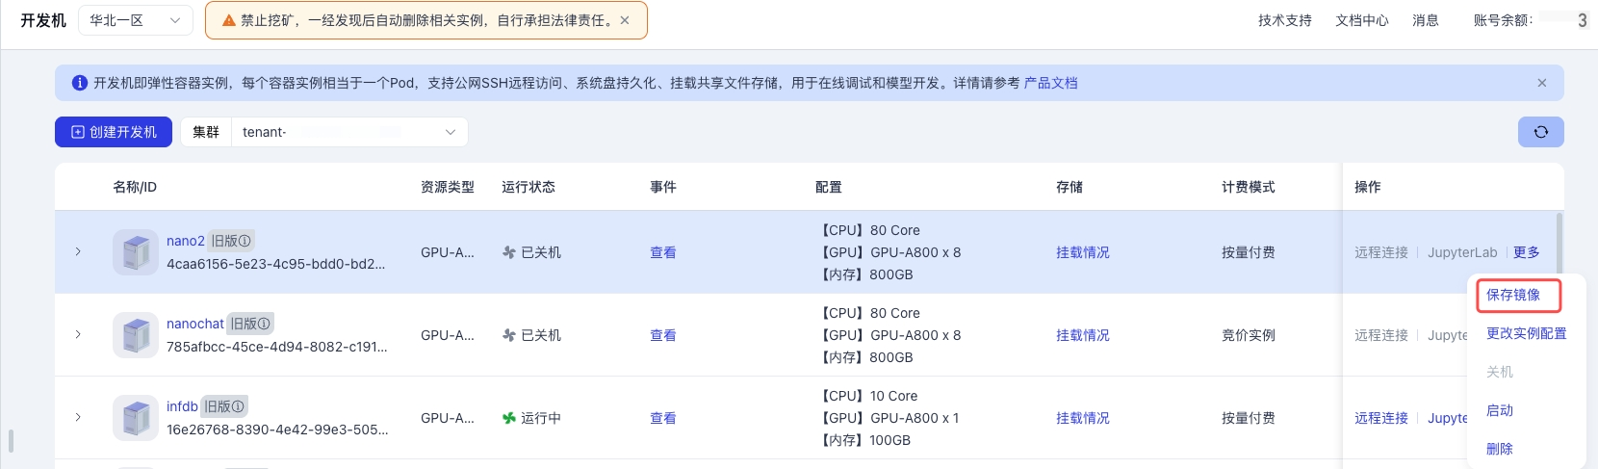Viewport: 1598px width, 469px height.
Task: Close the mining warning banner
Action: click(625, 20)
